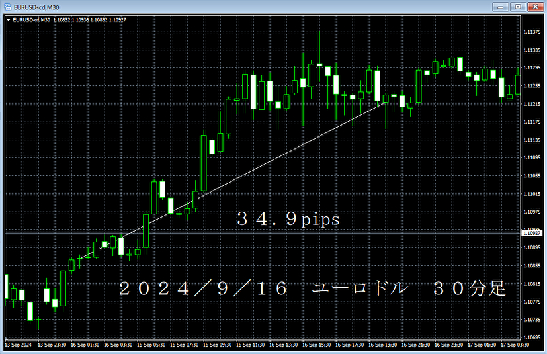Image resolution: width=547 pixels, height=354 pixels.
Task: Click the 16 Sep 11:30 time label
Action: tap(250, 345)
